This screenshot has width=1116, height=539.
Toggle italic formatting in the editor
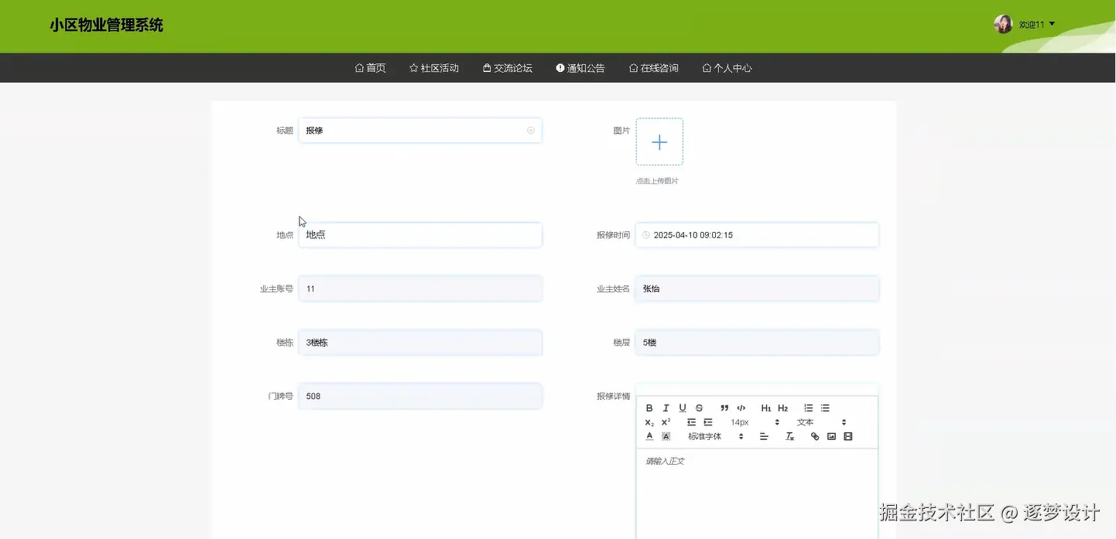pyautogui.click(x=666, y=408)
